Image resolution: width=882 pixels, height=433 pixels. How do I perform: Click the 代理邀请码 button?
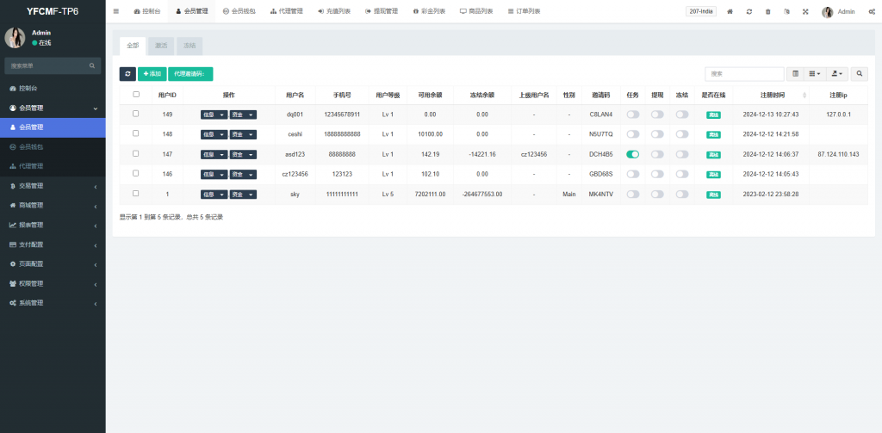[190, 74]
